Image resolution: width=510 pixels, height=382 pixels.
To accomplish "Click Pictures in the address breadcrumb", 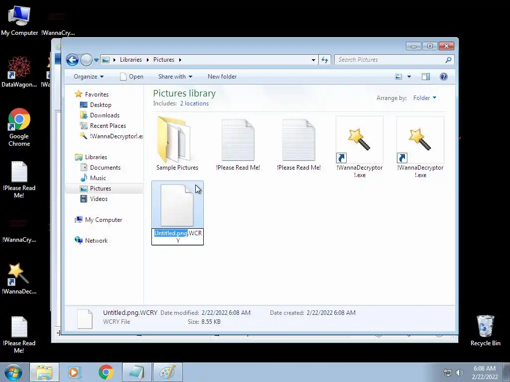I will click(163, 60).
